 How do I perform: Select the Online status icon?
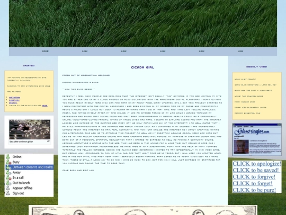click(8, 157)
